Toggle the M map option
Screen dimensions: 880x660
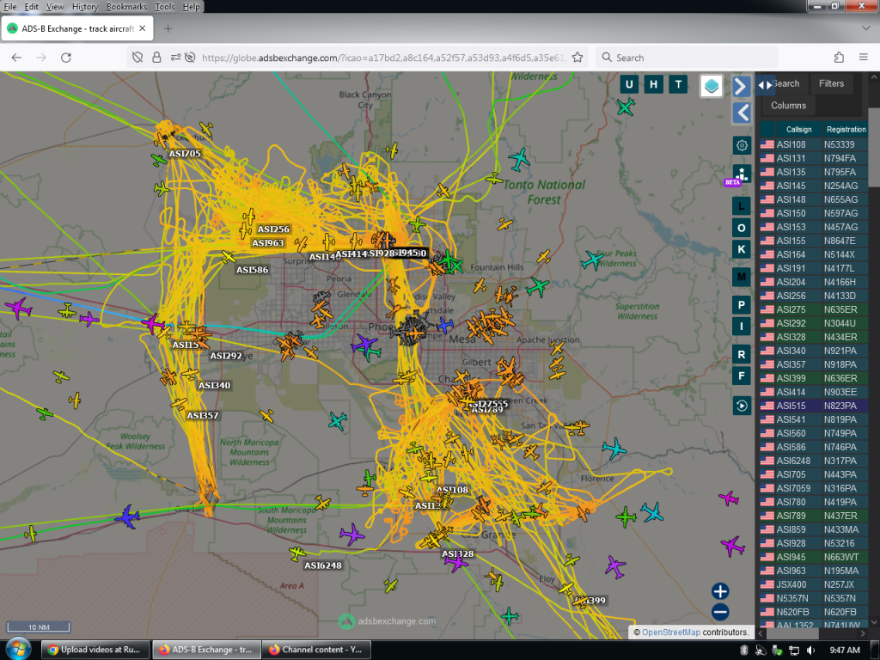coord(742,277)
